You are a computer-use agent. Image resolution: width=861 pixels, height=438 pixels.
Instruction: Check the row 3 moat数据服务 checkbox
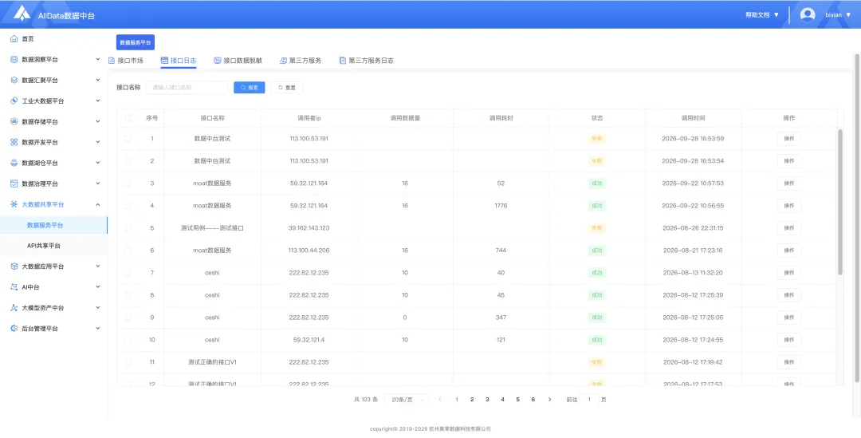pyautogui.click(x=128, y=183)
